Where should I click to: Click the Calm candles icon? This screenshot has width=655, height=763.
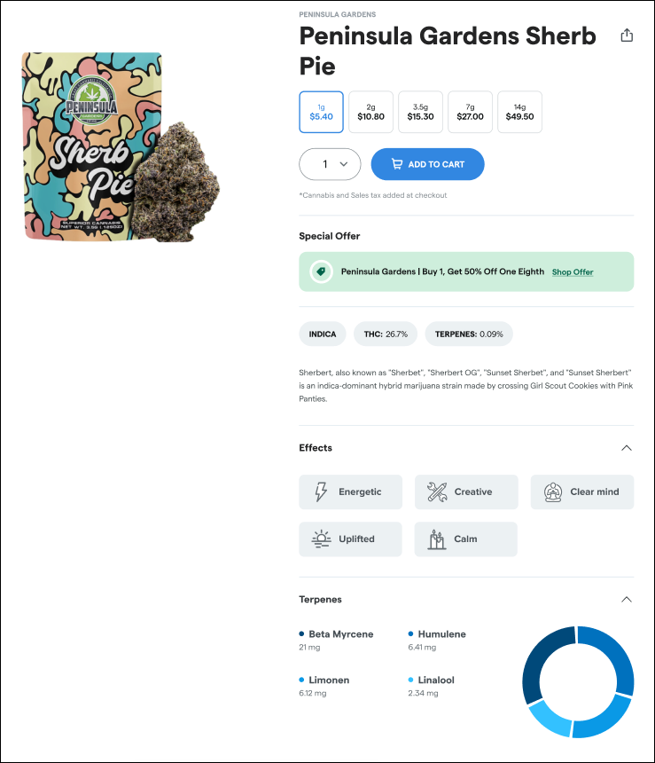[436, 539]
